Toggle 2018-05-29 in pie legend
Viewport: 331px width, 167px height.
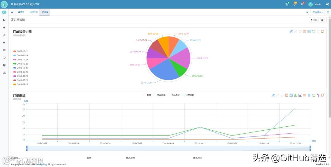20,72
